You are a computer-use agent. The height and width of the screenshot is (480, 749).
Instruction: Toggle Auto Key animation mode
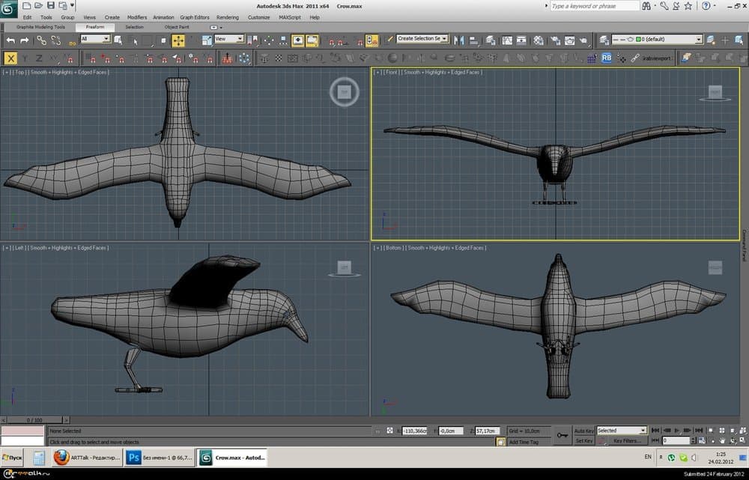[x=584, y=431]
